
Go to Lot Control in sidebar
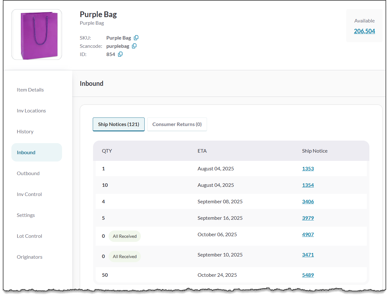pos(29,236)
